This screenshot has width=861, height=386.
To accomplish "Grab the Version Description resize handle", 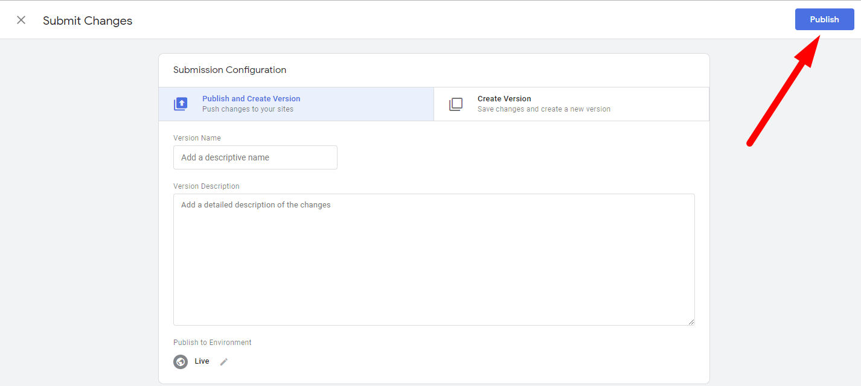I will click(x=691, y=321).
